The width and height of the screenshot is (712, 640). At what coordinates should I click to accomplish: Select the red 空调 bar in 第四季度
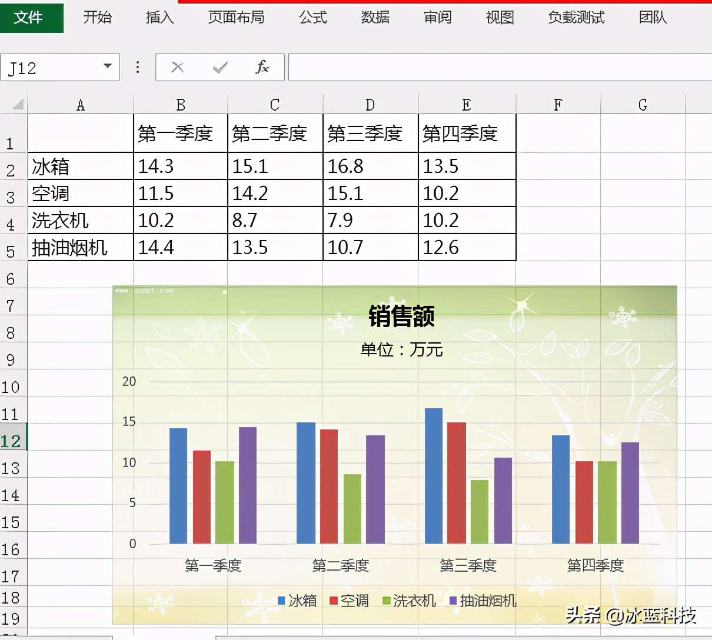pos(584,502)
